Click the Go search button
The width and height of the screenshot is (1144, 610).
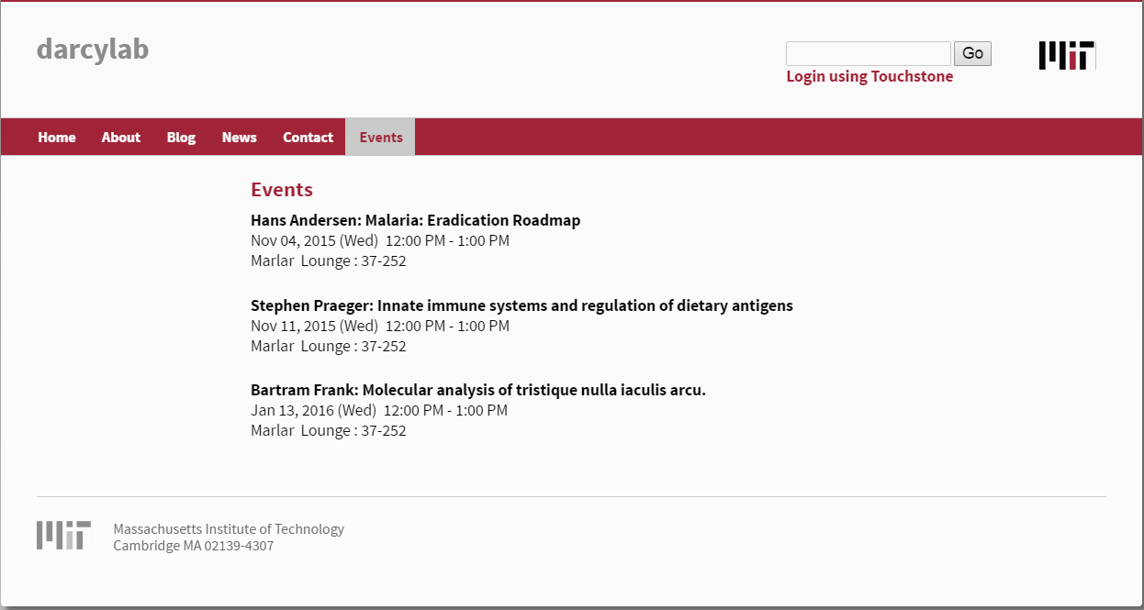pyautogui.click(x=972, y=53)
